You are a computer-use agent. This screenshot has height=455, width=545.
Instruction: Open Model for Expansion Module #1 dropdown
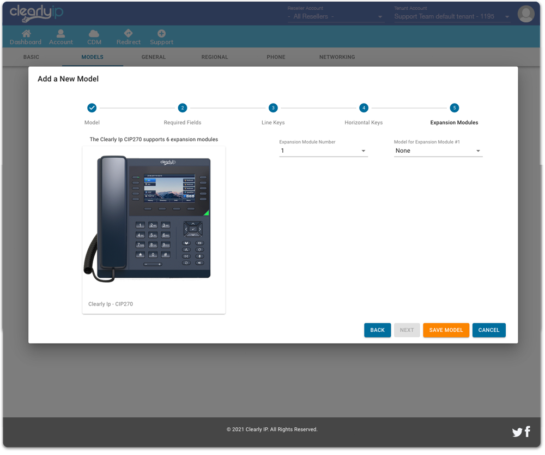438,151
